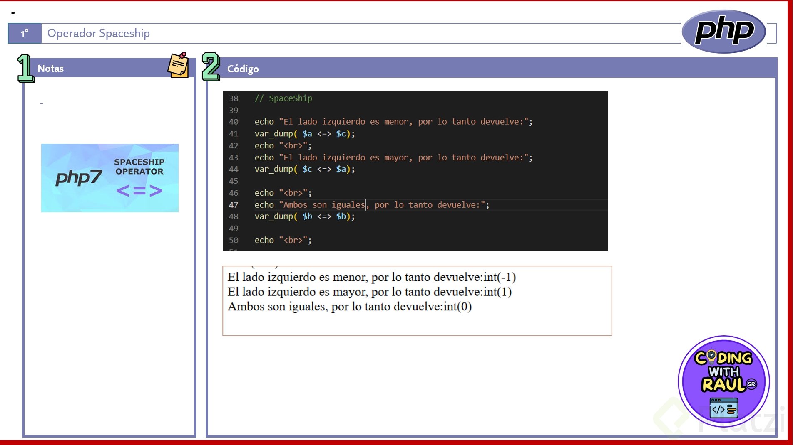Click the var_dump( $b <=> $b) code line
This screenshot has height=445, width=793.
coord(305,216)
